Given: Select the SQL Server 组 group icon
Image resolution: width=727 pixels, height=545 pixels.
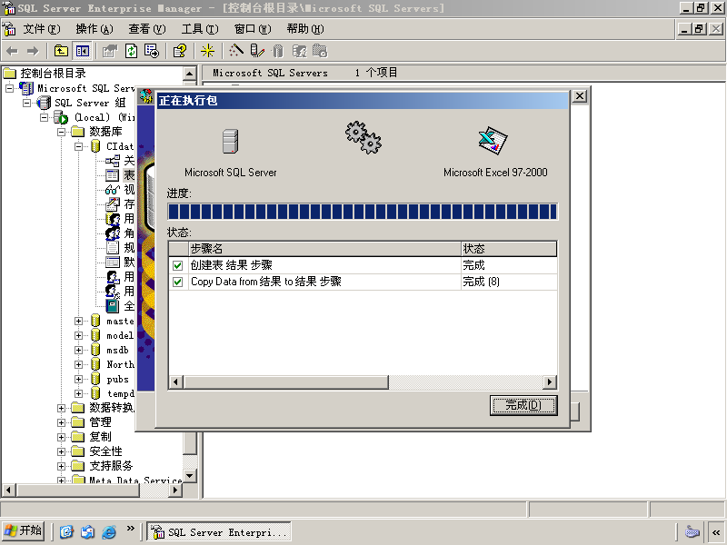Looking at the screenshot, I should (x=44, y=103).
